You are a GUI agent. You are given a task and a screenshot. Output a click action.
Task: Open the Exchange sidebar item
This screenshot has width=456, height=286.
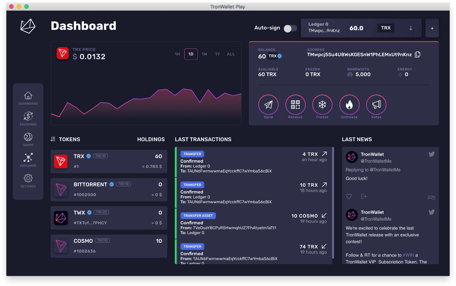(28, 119)
